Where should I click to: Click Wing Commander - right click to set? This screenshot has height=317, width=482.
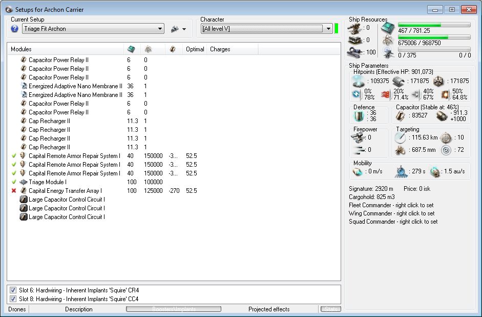click(x=392, y=213)
